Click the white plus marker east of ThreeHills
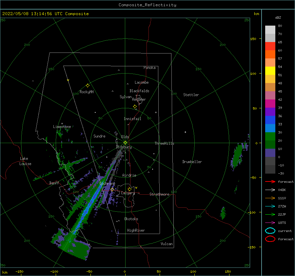295x276 pixels. (185, 132)
